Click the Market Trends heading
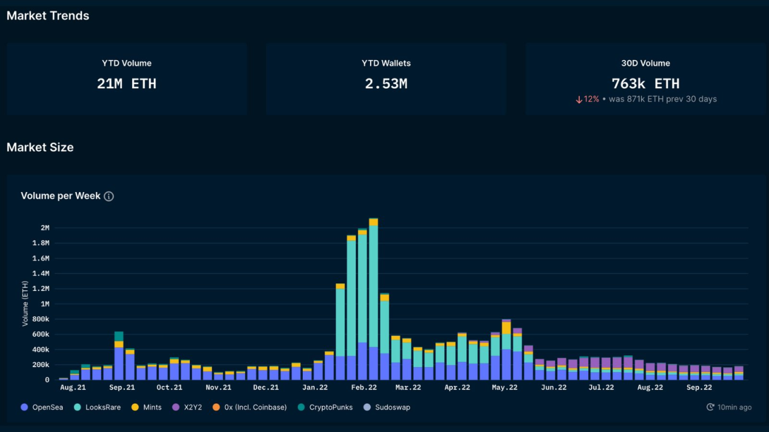 coord(47,16)
